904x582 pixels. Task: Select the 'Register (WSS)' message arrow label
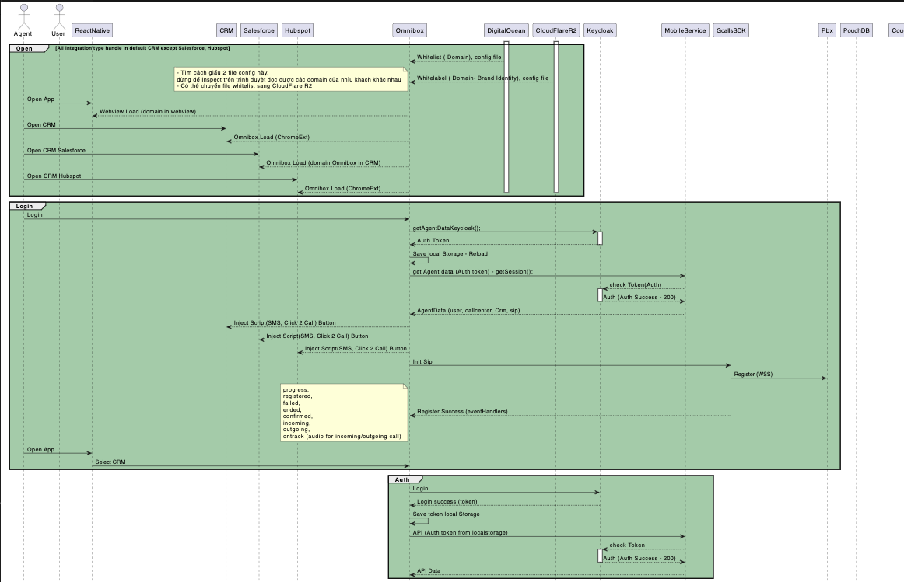tap(752, 375)
